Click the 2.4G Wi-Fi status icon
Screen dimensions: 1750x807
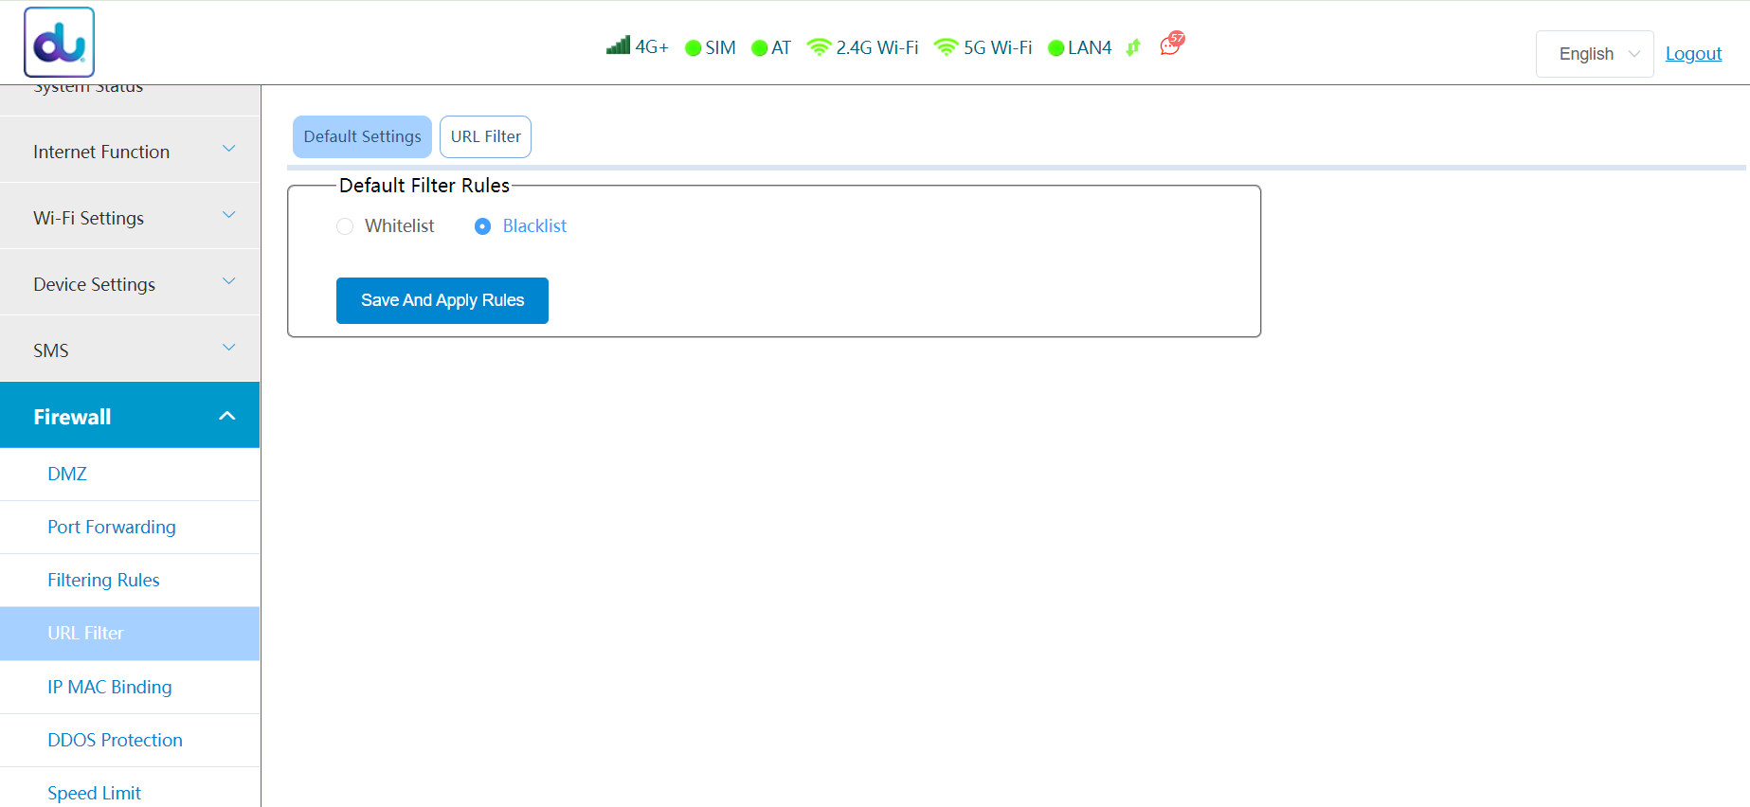click(819, 47)
